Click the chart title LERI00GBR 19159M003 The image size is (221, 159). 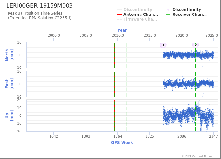click(39, 6)
